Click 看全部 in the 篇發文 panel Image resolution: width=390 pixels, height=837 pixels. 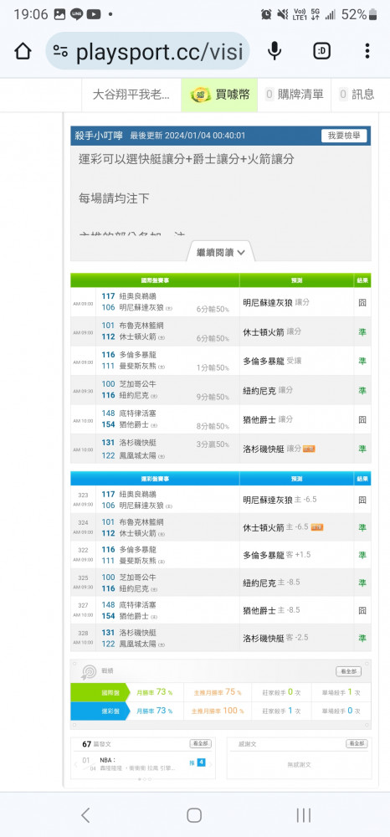[x=201, y=743]
